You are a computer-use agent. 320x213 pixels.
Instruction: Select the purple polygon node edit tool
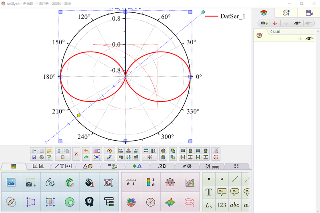point(31,202)
